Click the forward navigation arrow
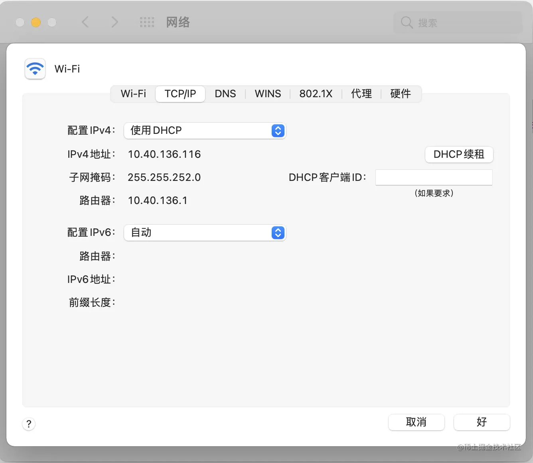 [x=114, y=22]
